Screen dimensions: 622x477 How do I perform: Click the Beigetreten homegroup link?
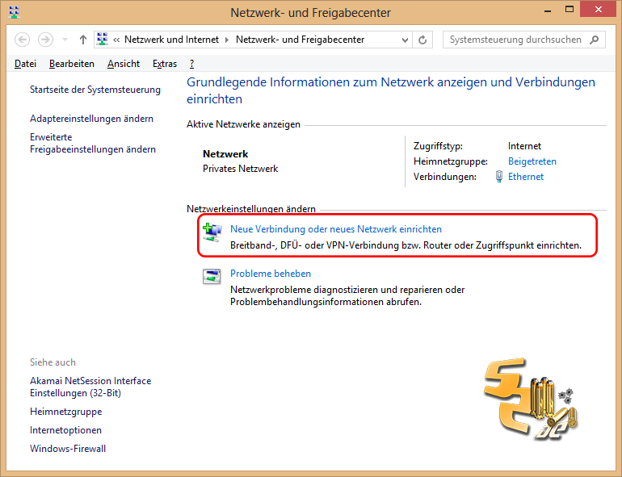pyautogui.click(x=532, y=161)
